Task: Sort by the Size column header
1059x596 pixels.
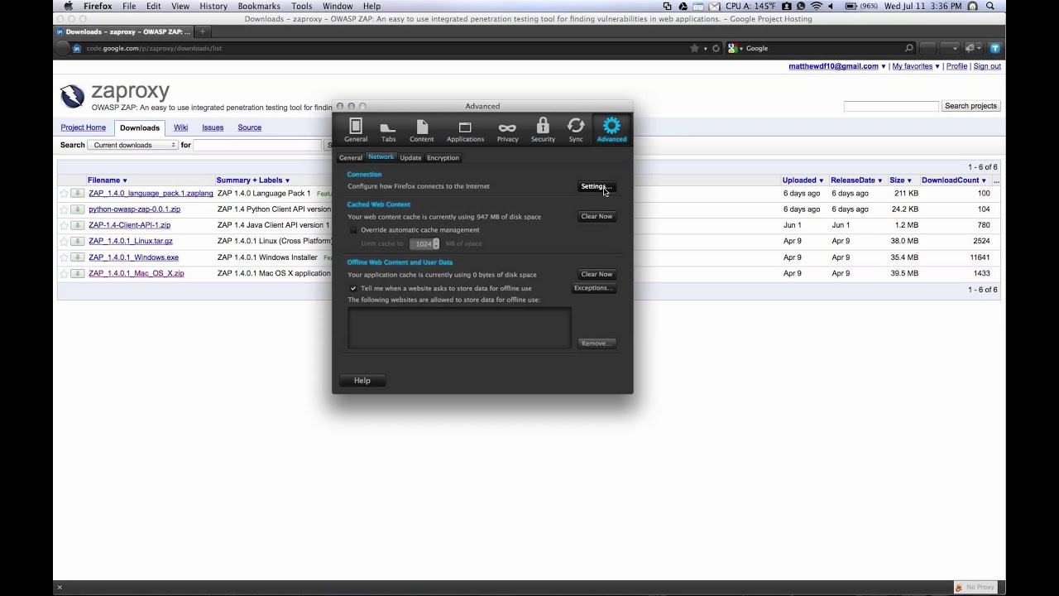Action: [x=900, y=180]
